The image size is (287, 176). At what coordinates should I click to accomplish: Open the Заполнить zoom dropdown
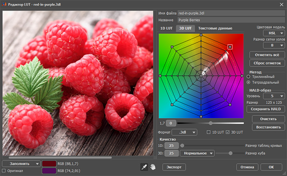(x=21, y=164)
